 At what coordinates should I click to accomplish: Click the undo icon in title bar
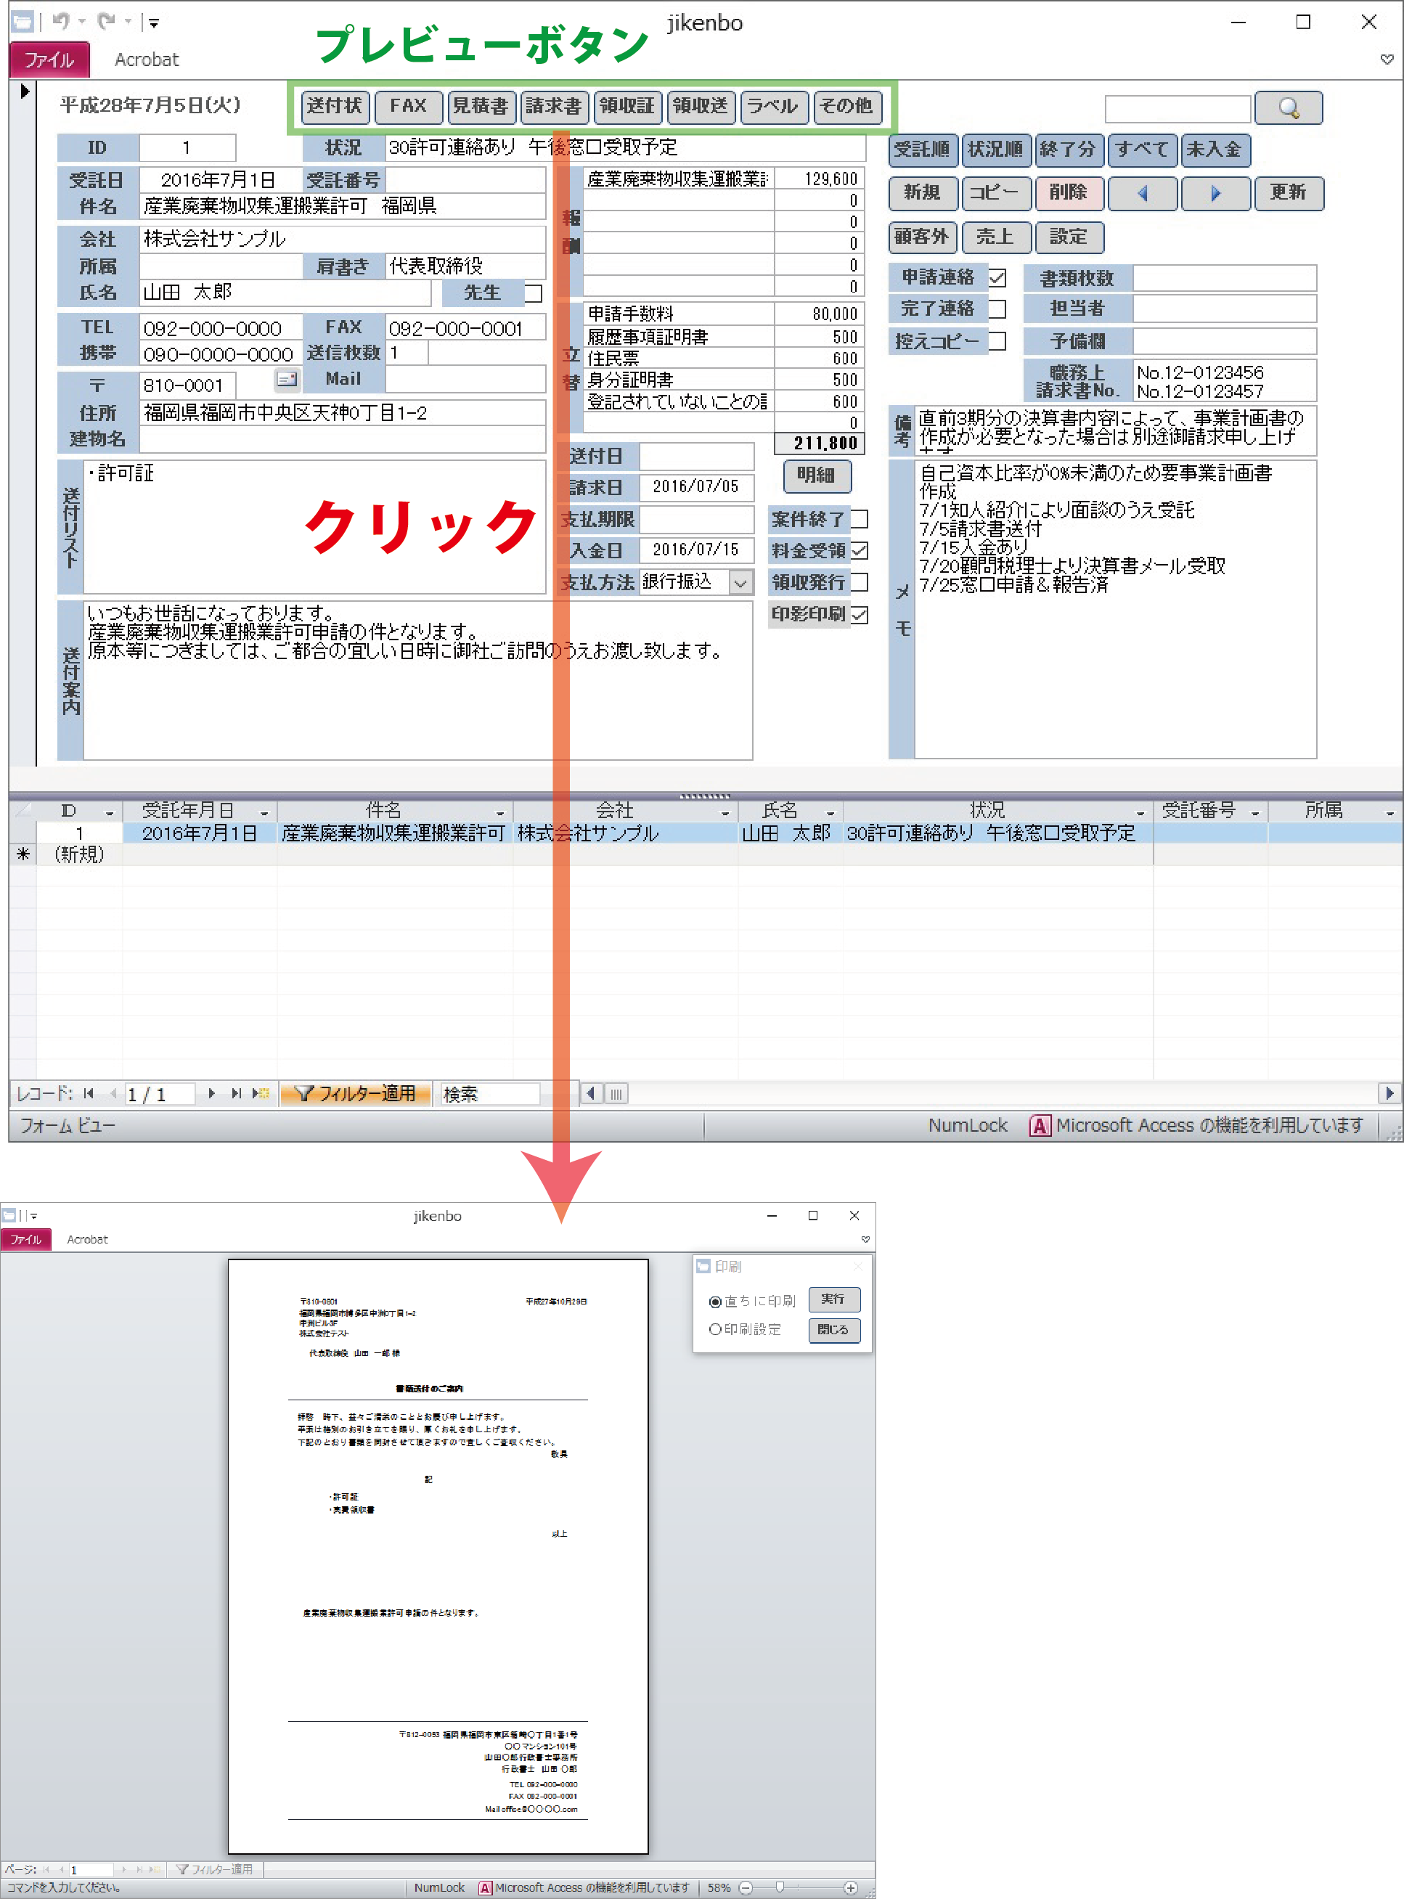60,21
